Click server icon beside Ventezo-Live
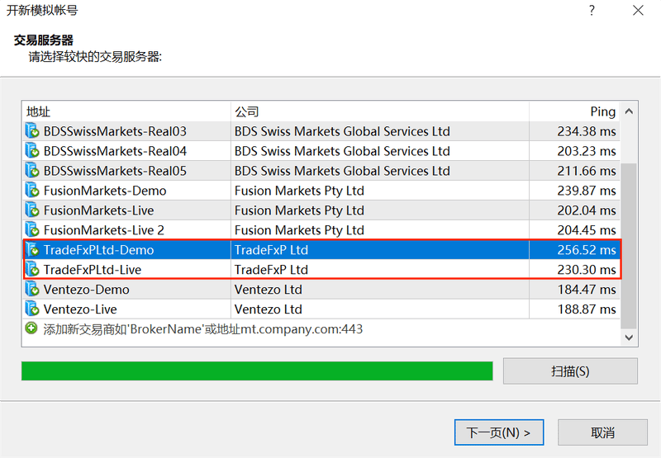Image resolution: width=661 pixels, height=458 pixels. pos(32,309)
